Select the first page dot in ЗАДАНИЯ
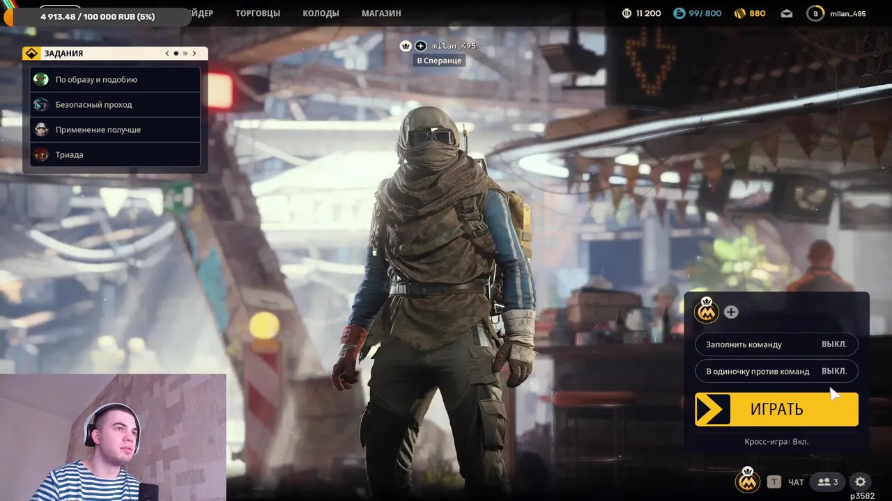 click(x=176, y=54)
